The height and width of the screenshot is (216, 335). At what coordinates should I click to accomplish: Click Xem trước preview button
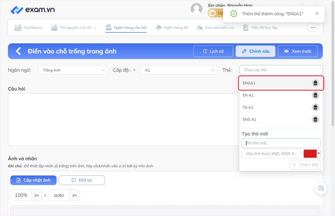pos(298,51)
